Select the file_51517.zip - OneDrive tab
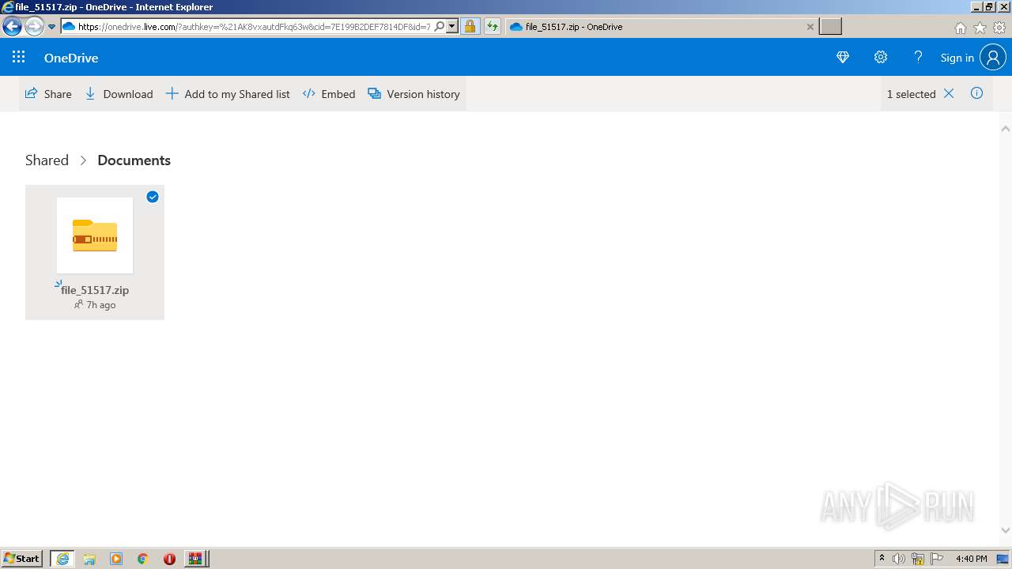This screenshot has width=1012, height=569. 661,27
